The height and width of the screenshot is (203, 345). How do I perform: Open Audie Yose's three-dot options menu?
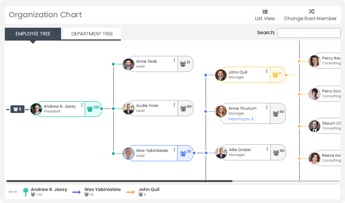tap(174, 105)
